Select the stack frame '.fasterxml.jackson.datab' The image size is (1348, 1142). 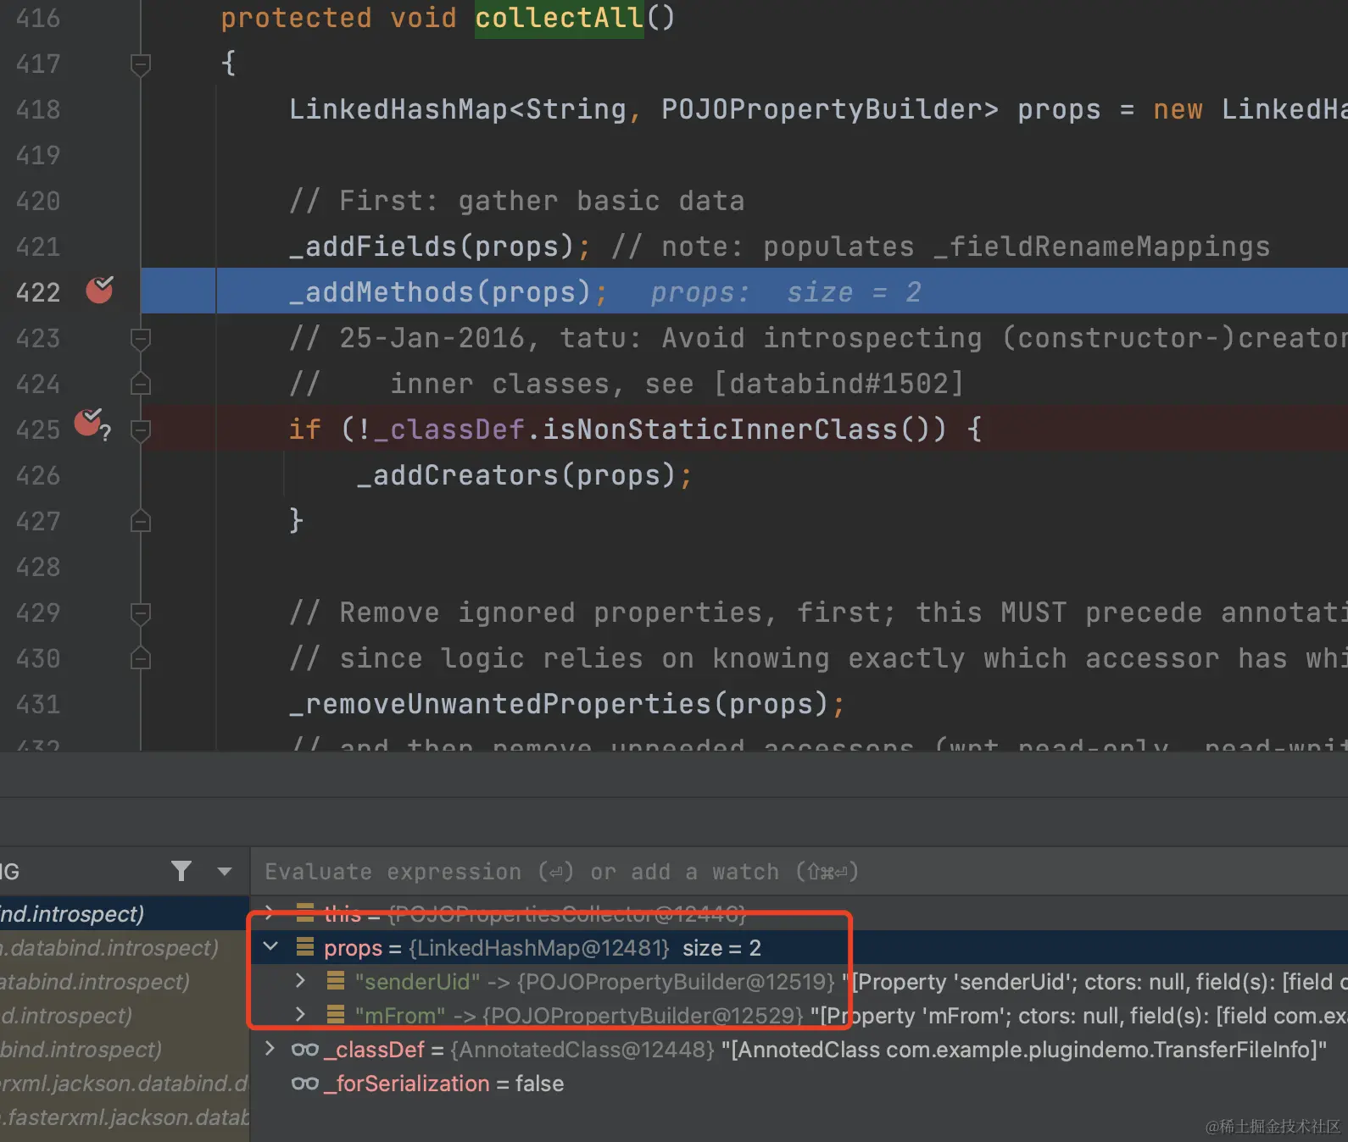point(125,1117)
